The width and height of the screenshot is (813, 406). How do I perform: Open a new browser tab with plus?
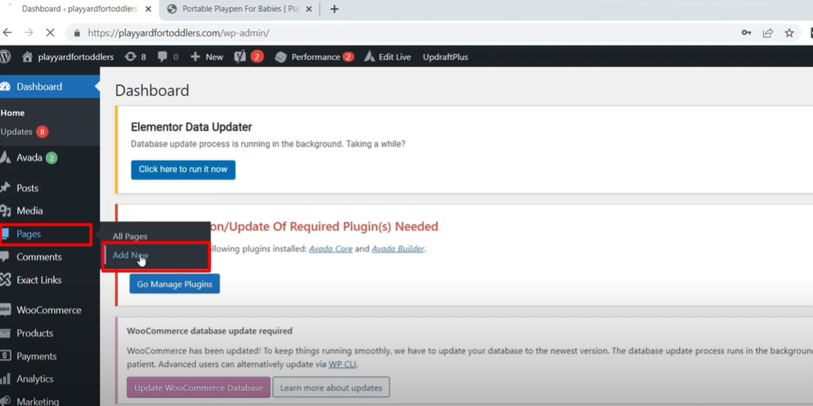pyautogui.click(x=335, y=9)
